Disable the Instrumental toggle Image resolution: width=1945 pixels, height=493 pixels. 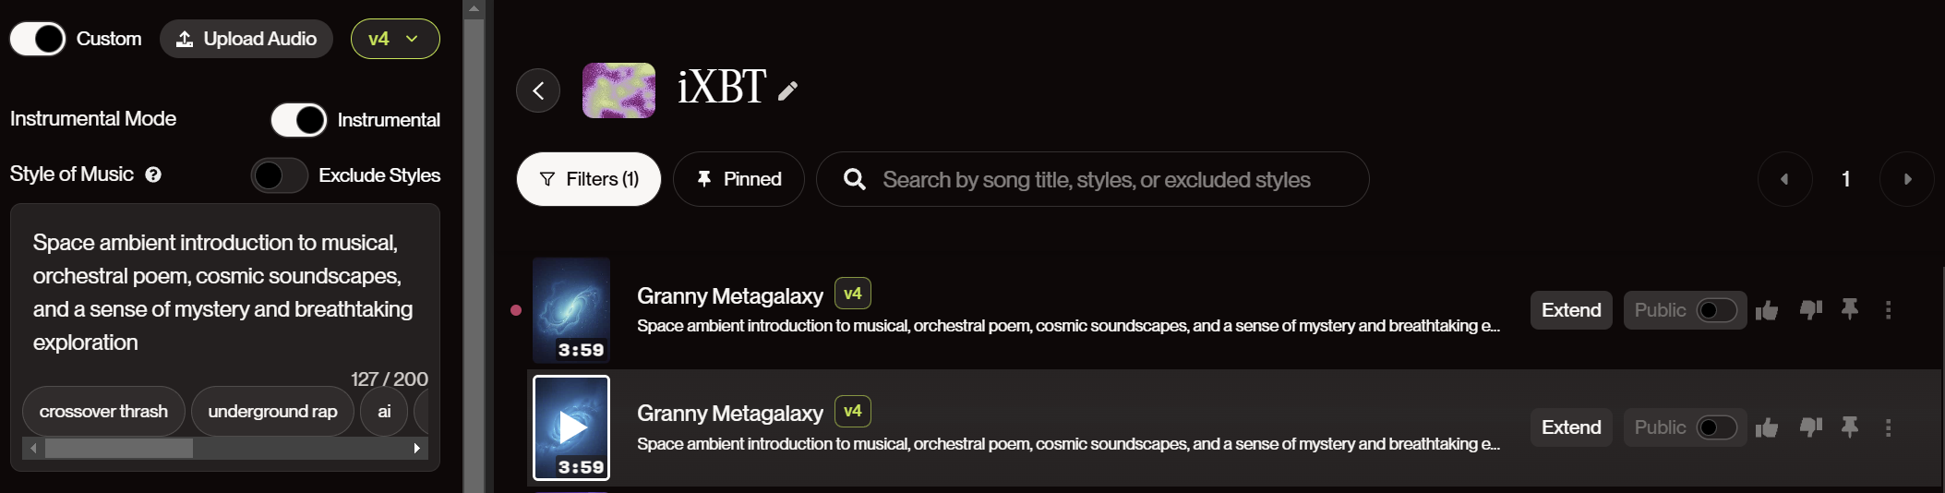click(298, 120)
